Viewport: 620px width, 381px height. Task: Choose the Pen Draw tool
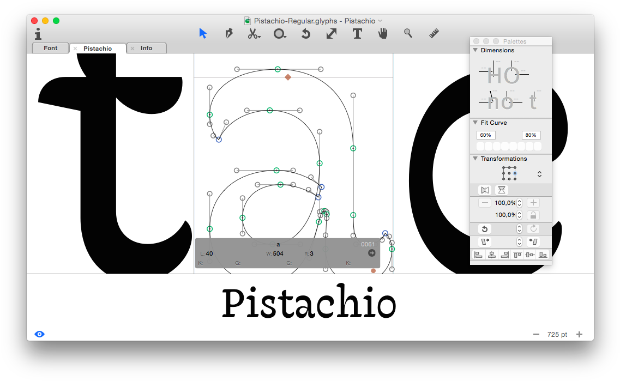(229, 34)
